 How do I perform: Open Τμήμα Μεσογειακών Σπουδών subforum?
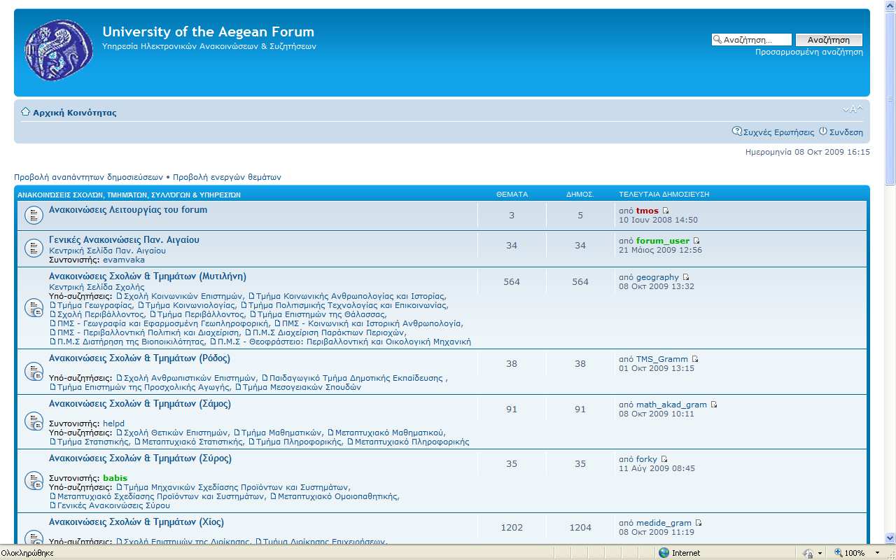coord(302,387)
